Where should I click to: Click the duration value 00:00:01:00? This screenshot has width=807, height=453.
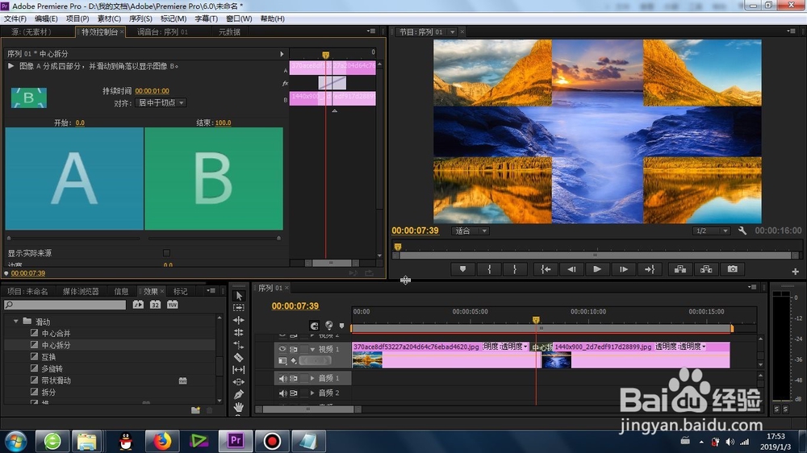[x=152, y=91]
